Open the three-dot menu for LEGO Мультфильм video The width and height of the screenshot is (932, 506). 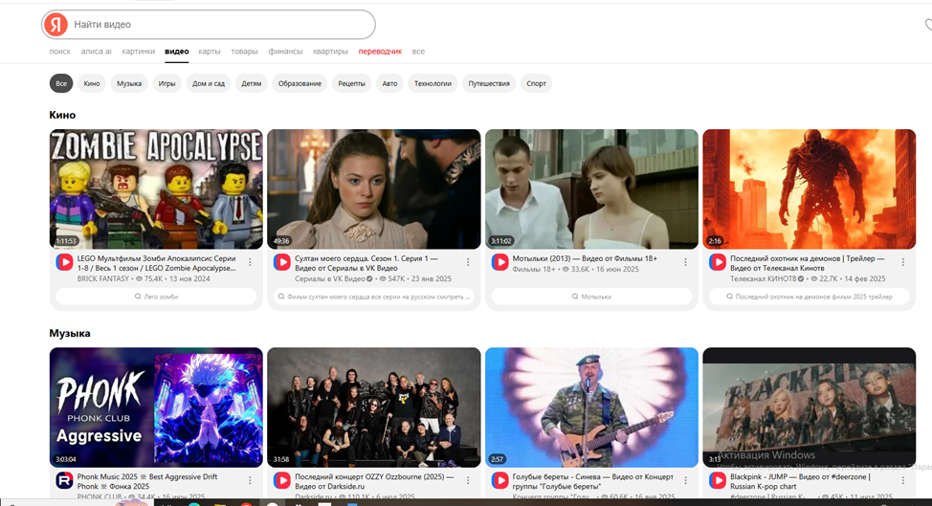click(x=251, y=262)
